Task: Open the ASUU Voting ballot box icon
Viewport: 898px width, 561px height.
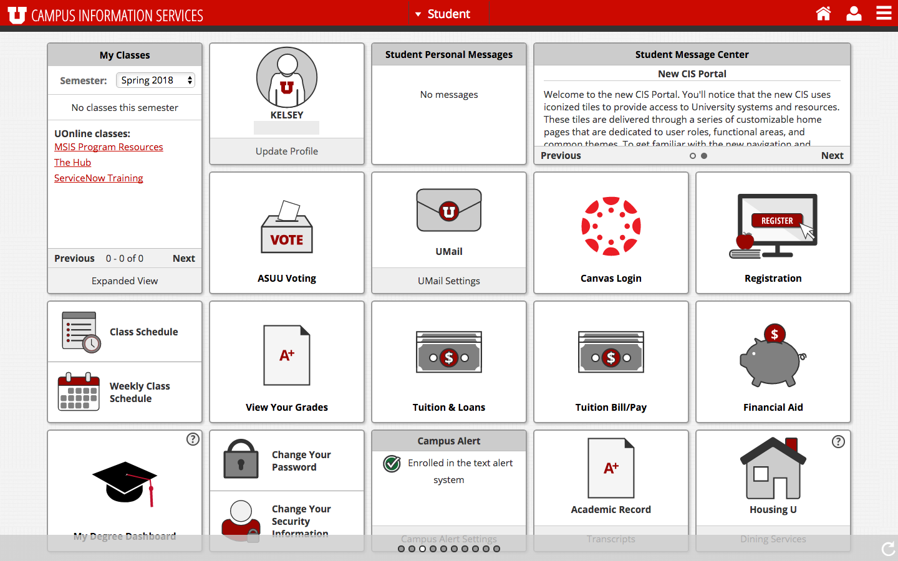Action: tap(287, 228)
